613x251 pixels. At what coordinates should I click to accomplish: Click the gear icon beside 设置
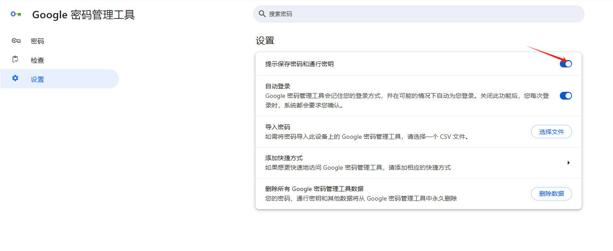(15, 78)
